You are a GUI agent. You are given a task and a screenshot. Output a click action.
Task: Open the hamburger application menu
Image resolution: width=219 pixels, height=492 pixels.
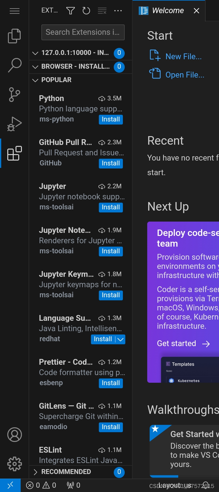pyautogui.click(x=14, y=11)
